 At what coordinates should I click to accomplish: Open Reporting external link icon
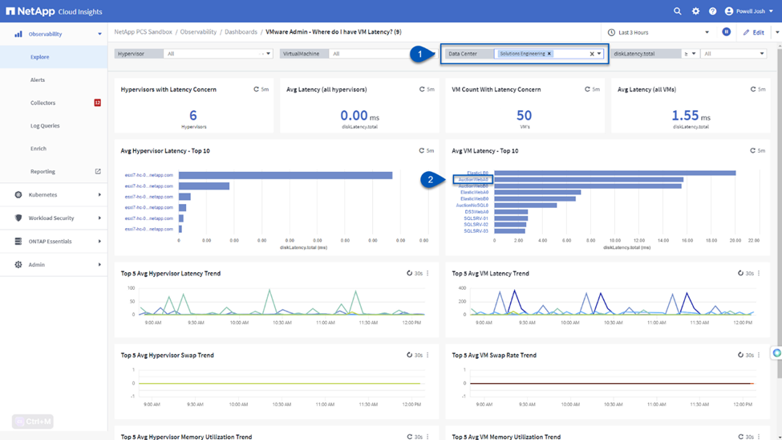[x=98, y=172]
